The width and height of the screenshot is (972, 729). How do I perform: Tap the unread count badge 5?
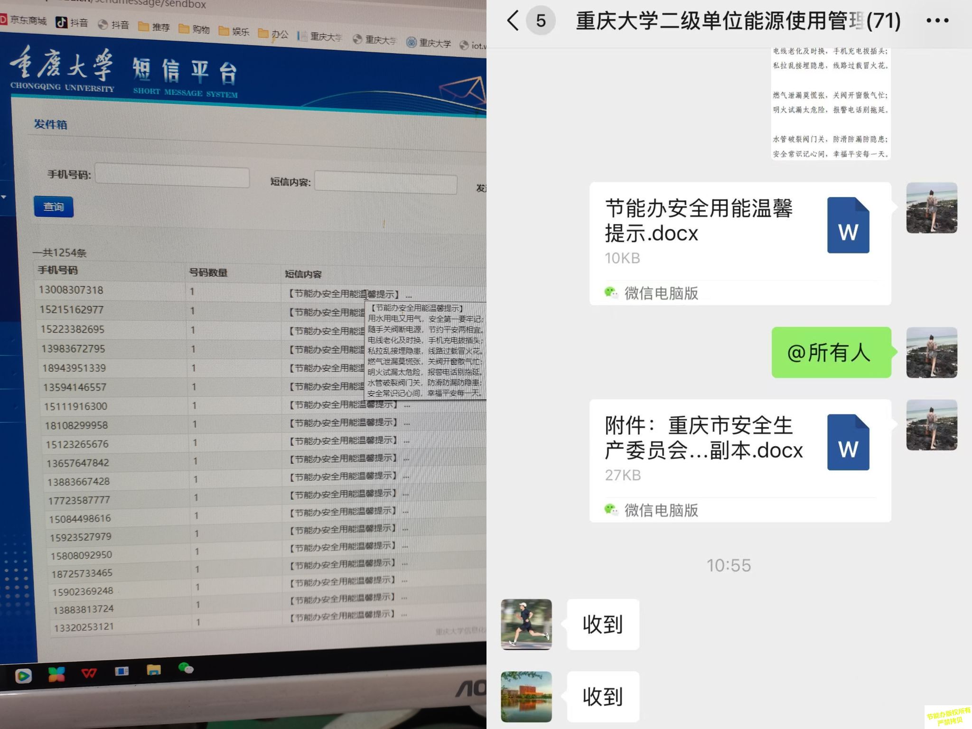click(x=541, y=21)
